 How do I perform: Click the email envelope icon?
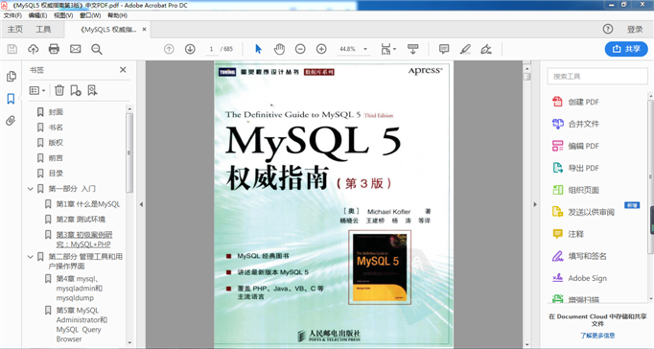[x=75, y=49]
